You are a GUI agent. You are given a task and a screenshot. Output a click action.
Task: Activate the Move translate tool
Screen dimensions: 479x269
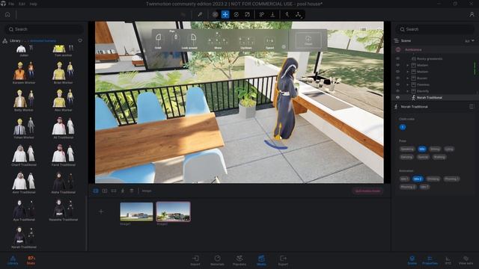coord(225,14)
